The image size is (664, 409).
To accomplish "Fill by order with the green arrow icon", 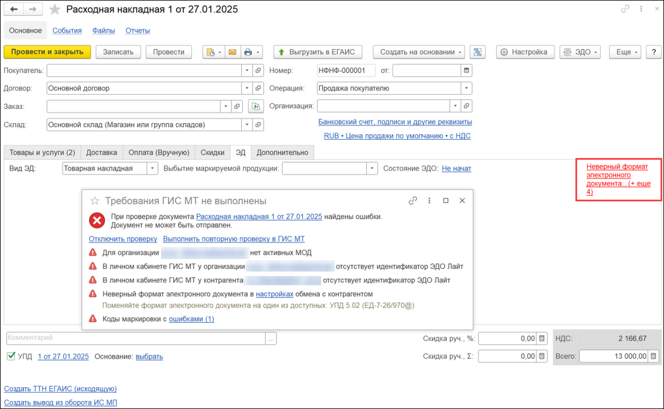I will tap(256, 107).
